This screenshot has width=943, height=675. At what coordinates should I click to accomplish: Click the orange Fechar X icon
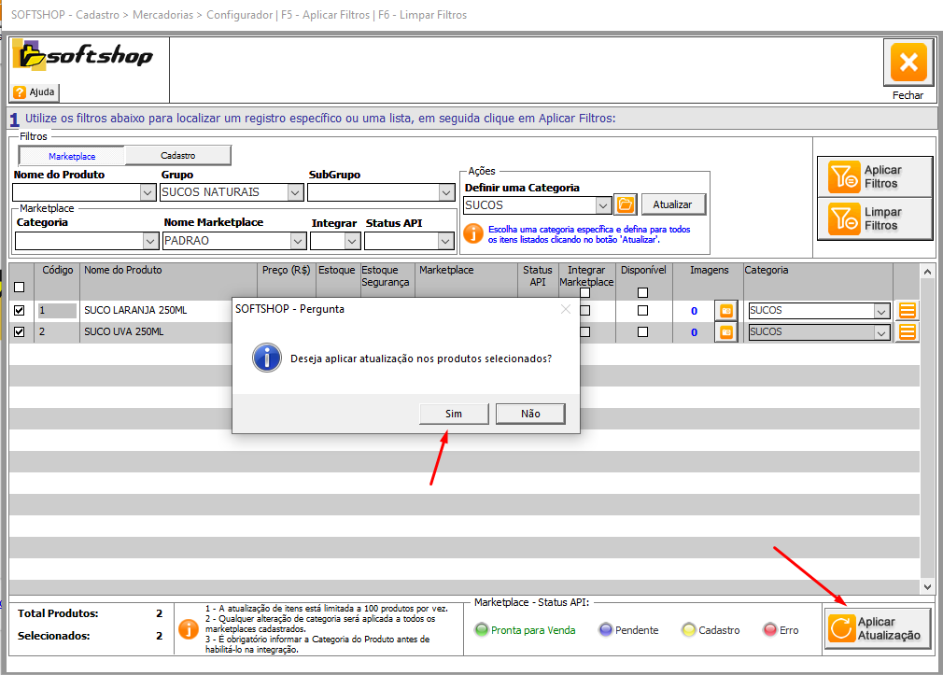(908, 64)
